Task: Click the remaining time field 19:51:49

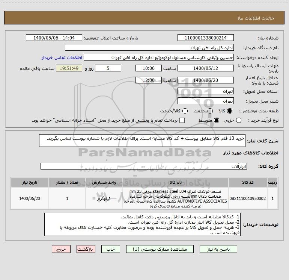Action: coord(69,68)
